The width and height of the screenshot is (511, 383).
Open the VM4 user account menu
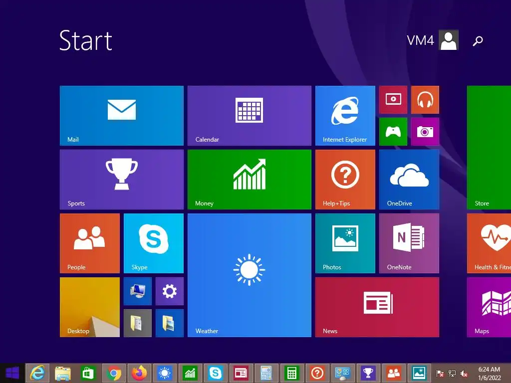433,40
